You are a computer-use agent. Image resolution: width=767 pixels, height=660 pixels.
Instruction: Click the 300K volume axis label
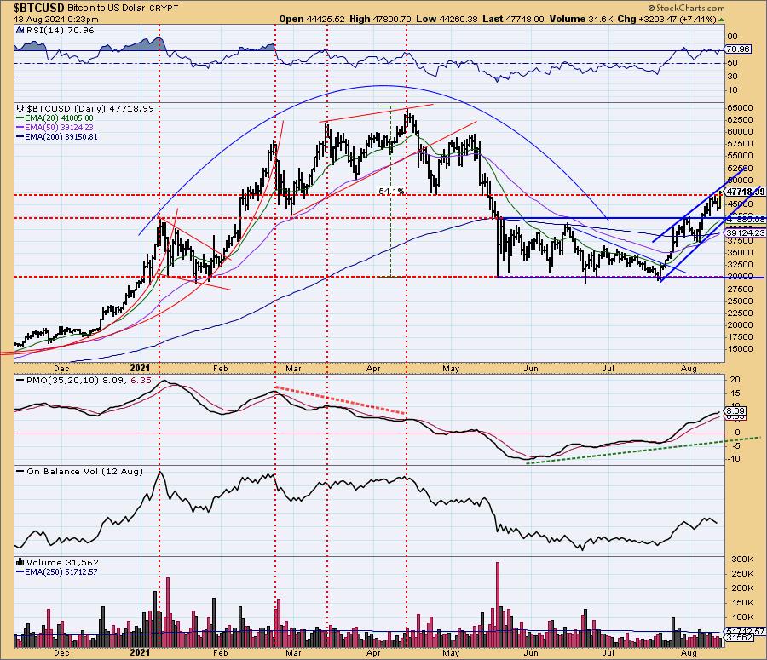click(x=742, y=560)
